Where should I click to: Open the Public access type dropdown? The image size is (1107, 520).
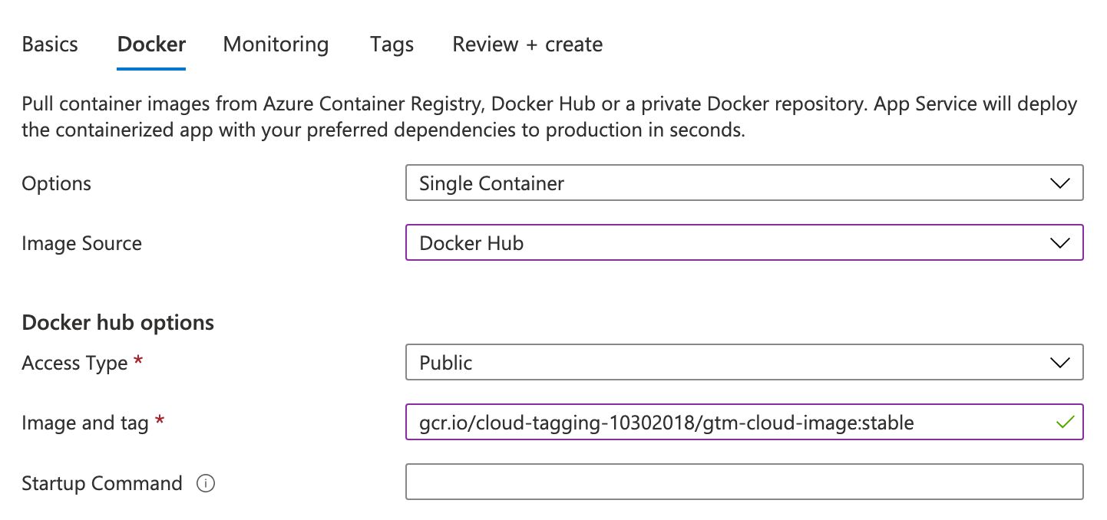744,362
